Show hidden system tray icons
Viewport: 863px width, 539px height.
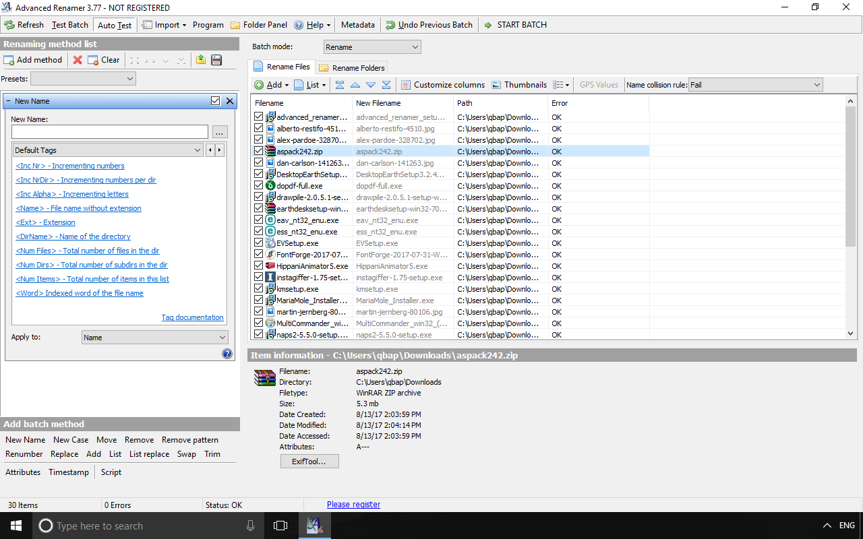(x=827, y=526)
